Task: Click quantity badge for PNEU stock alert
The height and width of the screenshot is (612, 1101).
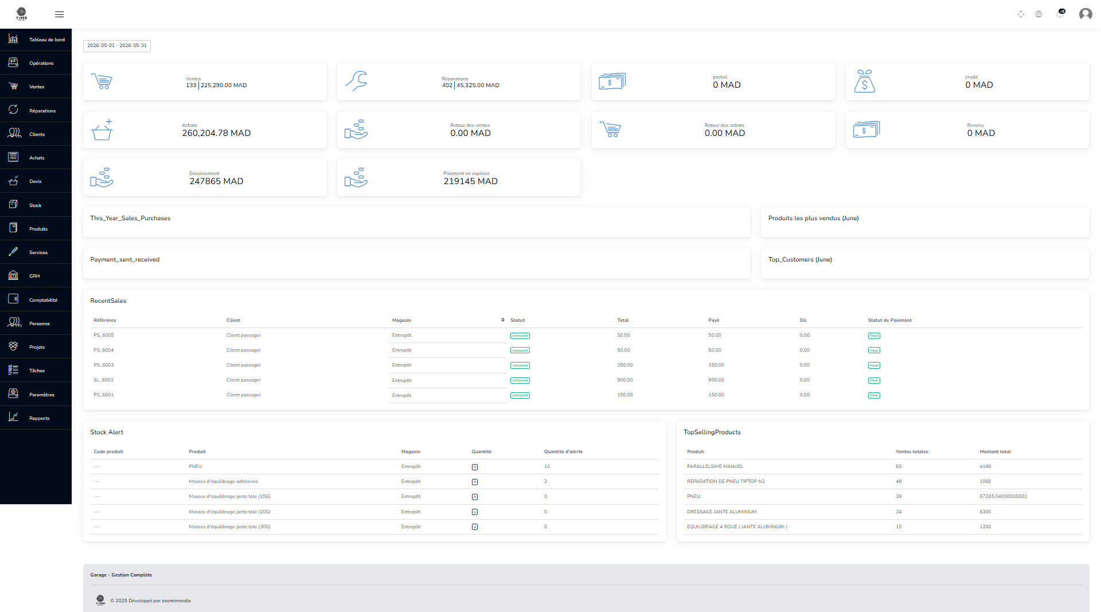Action: point(475,467)
